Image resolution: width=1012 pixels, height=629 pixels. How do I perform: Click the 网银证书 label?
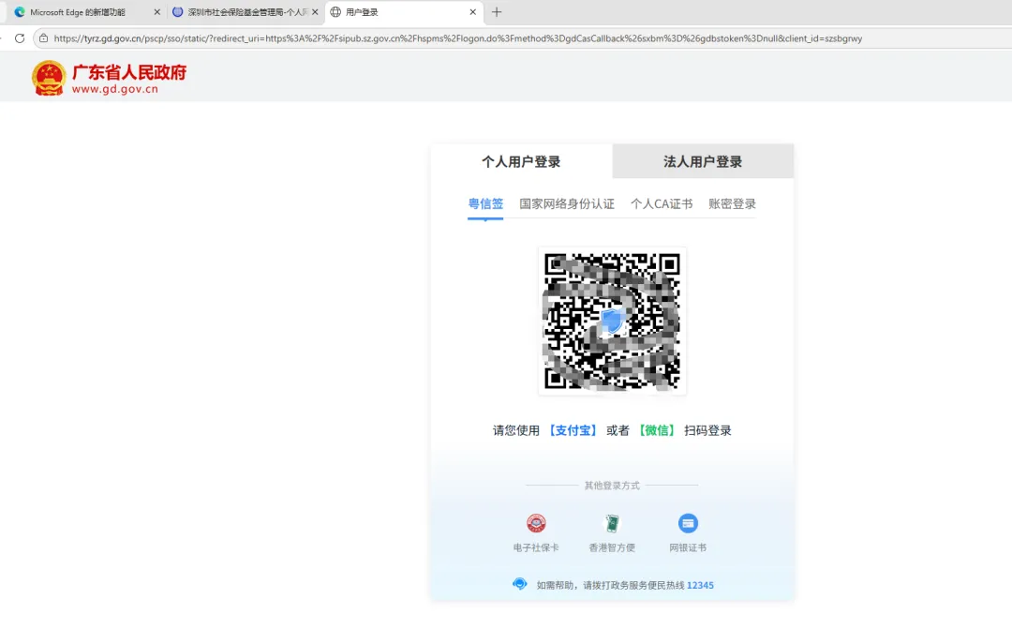click(x=688, y=547)
